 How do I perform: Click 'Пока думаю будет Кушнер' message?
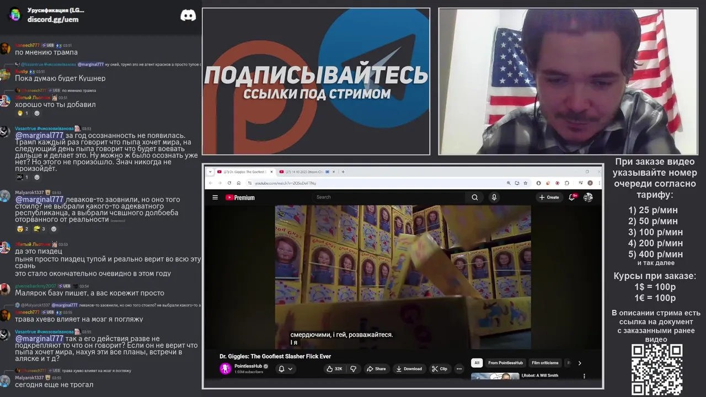pyautogui.click(x=60, y=78)
